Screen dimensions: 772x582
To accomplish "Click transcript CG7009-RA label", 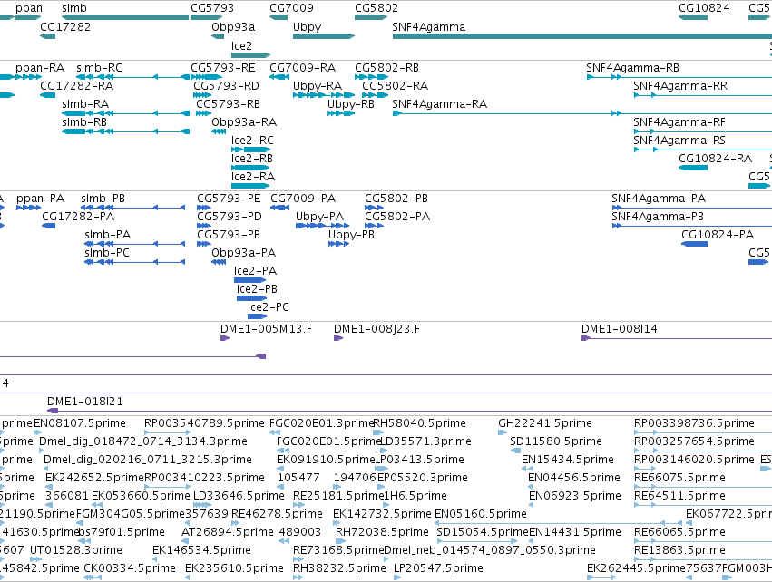I will pos(302,67).
